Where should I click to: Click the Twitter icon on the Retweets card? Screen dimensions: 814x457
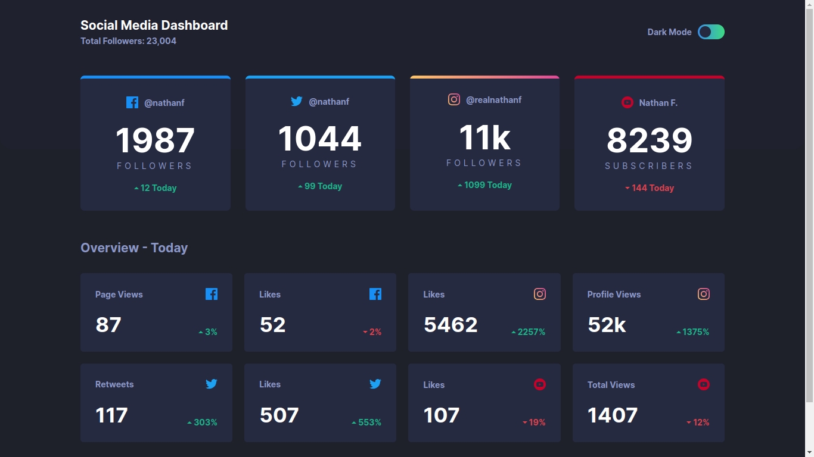coord(212,384)
